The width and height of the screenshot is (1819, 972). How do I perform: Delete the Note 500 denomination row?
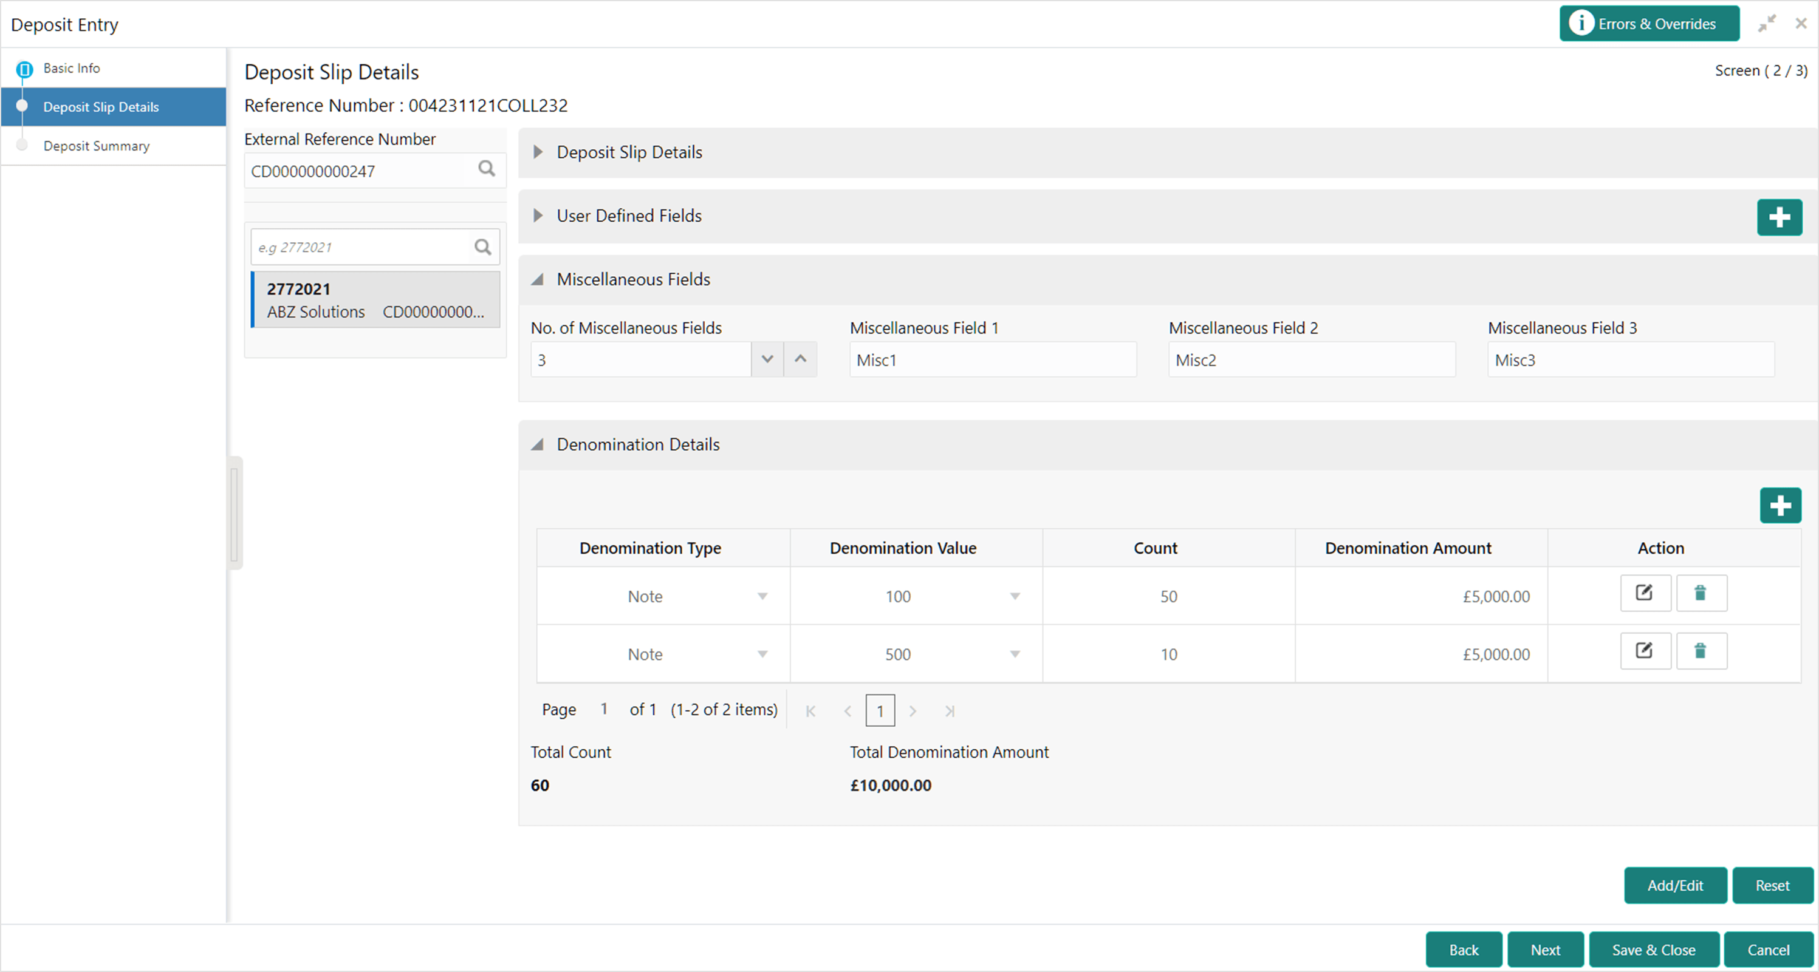pos(1701,651)
